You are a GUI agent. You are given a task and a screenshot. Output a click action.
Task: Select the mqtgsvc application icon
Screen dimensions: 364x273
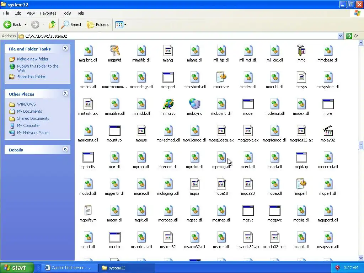tap(275, 210)
